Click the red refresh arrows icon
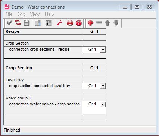 click(x=18, y=23)
